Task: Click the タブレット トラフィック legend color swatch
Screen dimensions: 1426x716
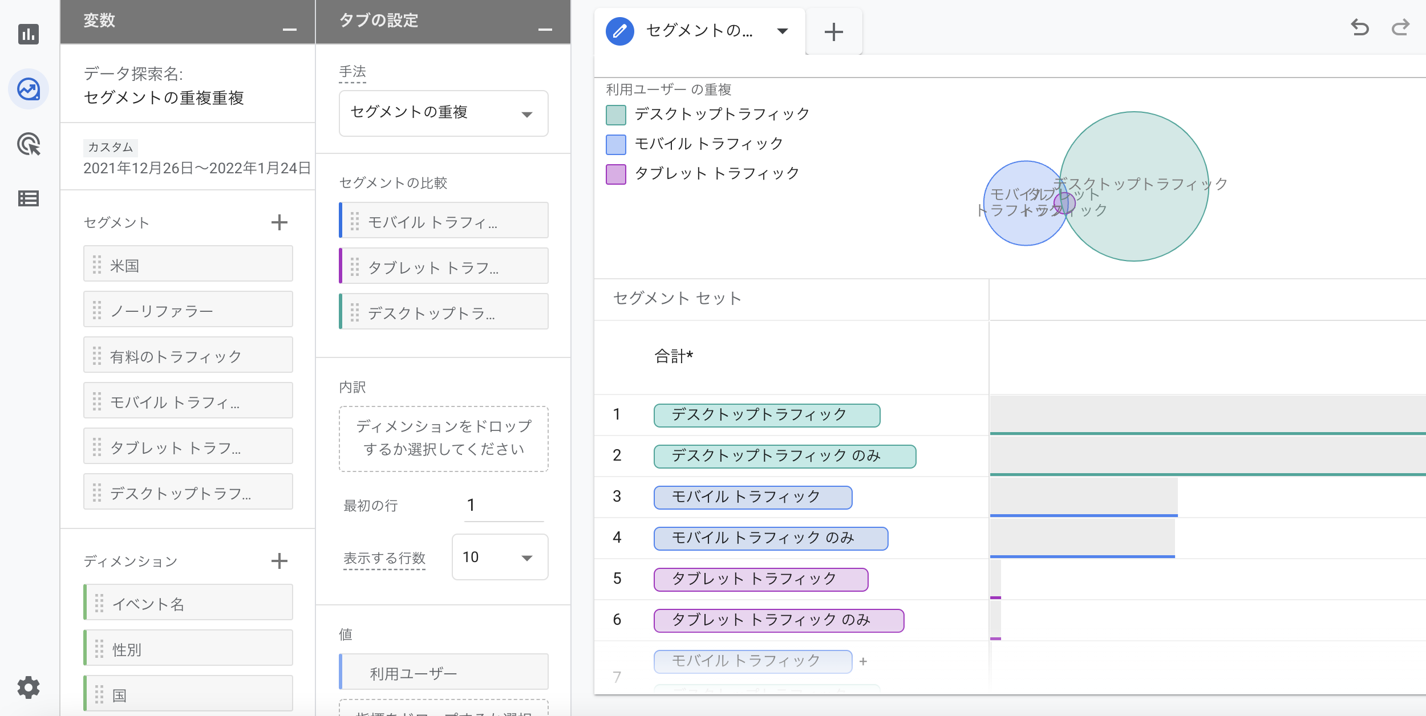Action: 616,174
